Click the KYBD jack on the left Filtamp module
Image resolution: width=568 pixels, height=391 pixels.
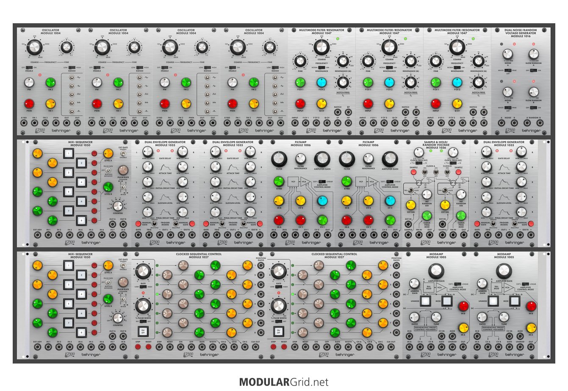point(295,235)
